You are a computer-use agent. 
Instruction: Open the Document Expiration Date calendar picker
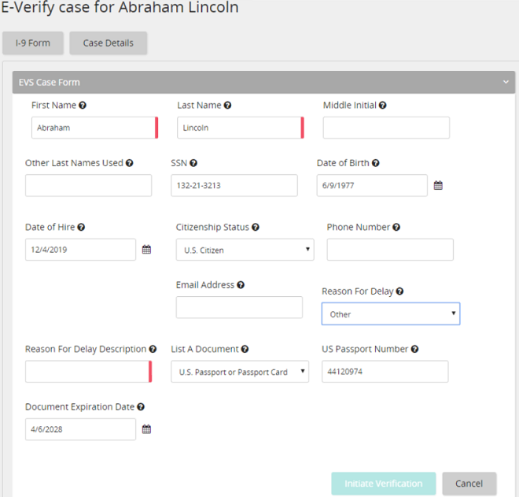pyautogui.click(x=146, y=429)
